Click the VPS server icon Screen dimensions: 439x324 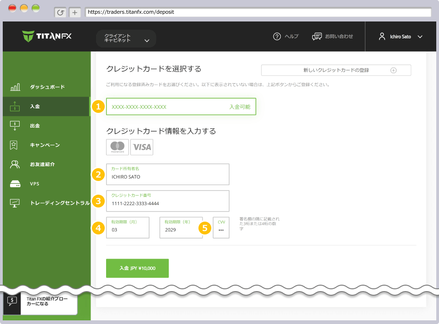click(x=14, y=183)
